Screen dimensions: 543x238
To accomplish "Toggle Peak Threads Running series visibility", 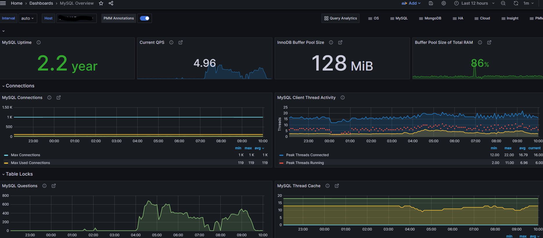I will click(x=305, y=163).
